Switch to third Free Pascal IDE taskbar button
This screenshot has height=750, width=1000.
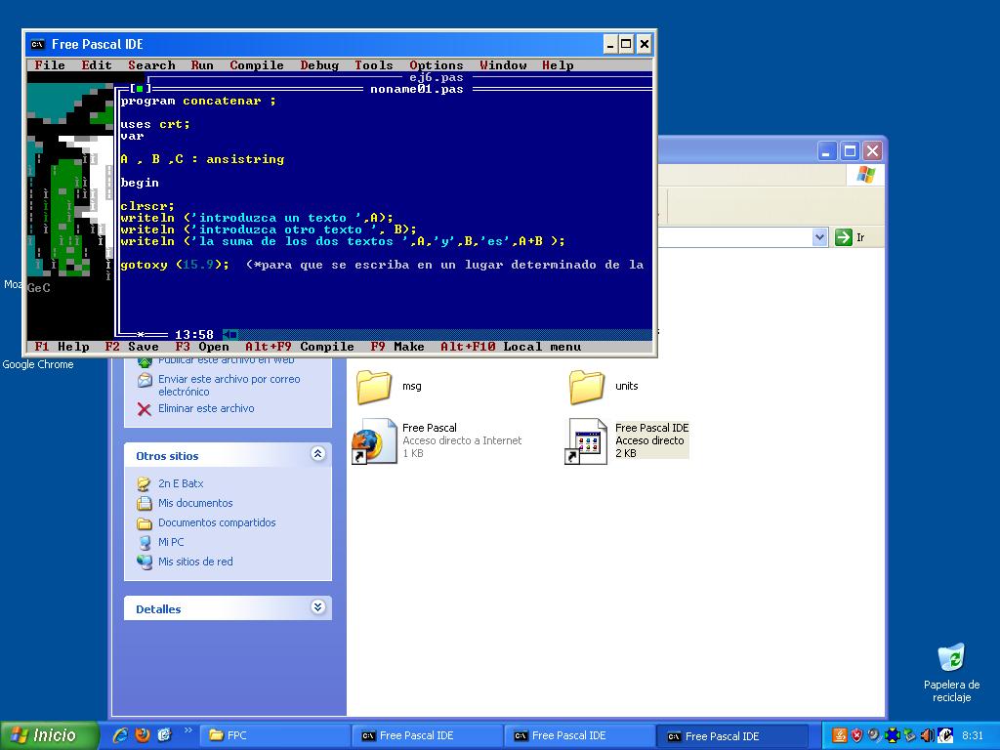pyautogui.click(x=732, y=736)
